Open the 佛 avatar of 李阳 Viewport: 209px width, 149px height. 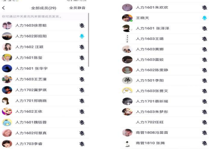click(127, 80)
